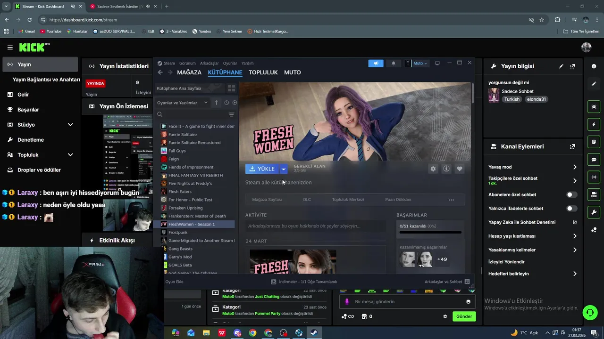This screenshot has width=604, height=339.
Task: Click the chat bubble icon in right rail
Action: (594, 160)
